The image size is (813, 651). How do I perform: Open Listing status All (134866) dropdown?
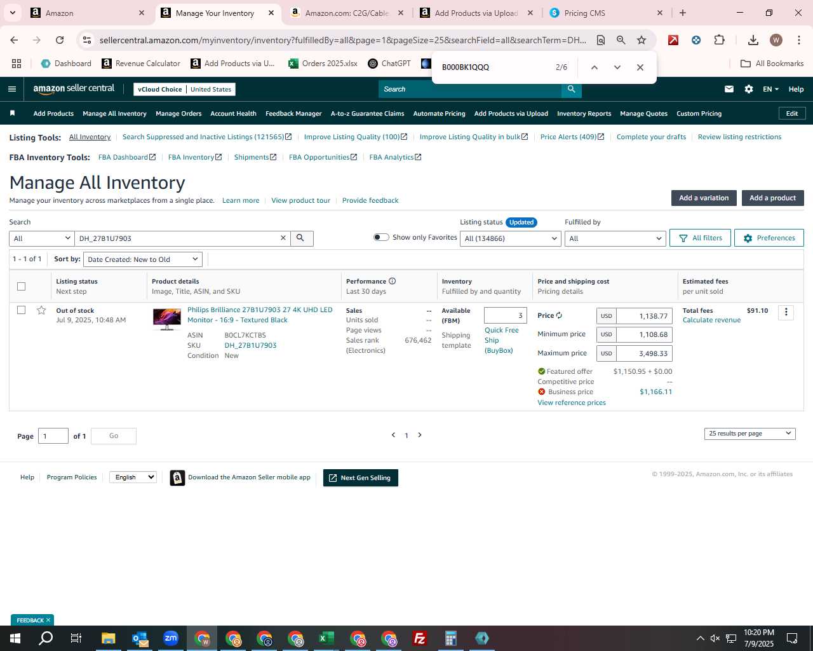pos(511,238)
